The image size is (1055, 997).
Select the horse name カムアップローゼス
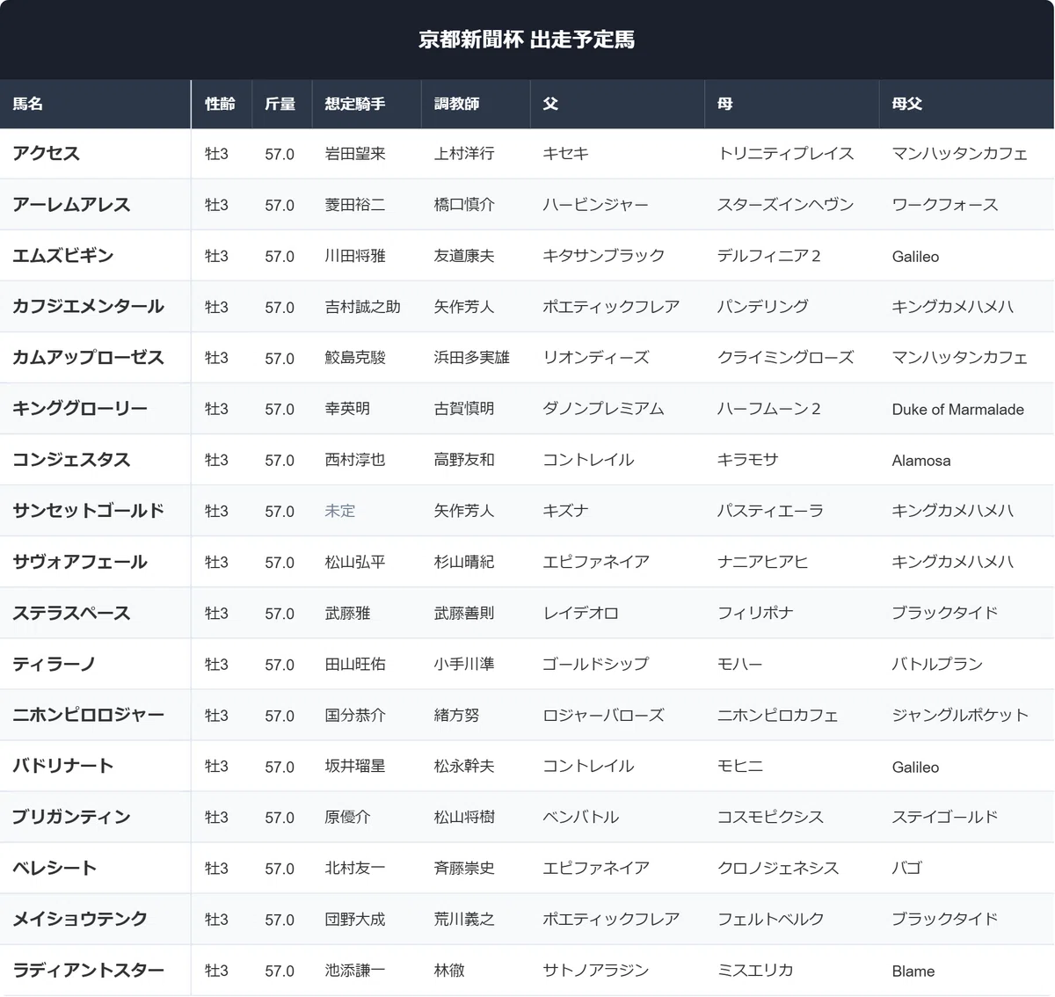click(88, 357)
